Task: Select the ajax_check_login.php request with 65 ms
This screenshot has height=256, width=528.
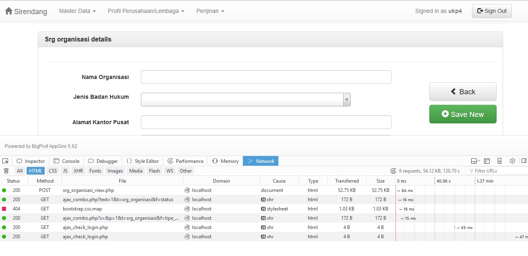Action: pyautogui.click(x=264, y=227)
